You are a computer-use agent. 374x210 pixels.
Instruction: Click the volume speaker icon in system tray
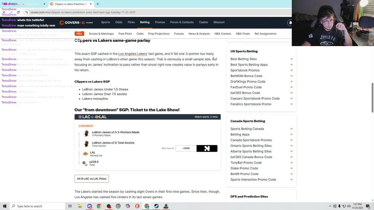point(349,206)
